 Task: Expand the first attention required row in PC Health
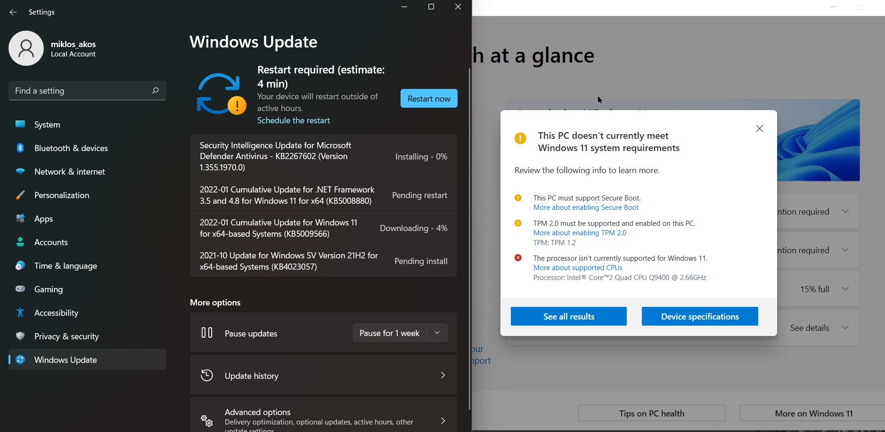[845, 211]
